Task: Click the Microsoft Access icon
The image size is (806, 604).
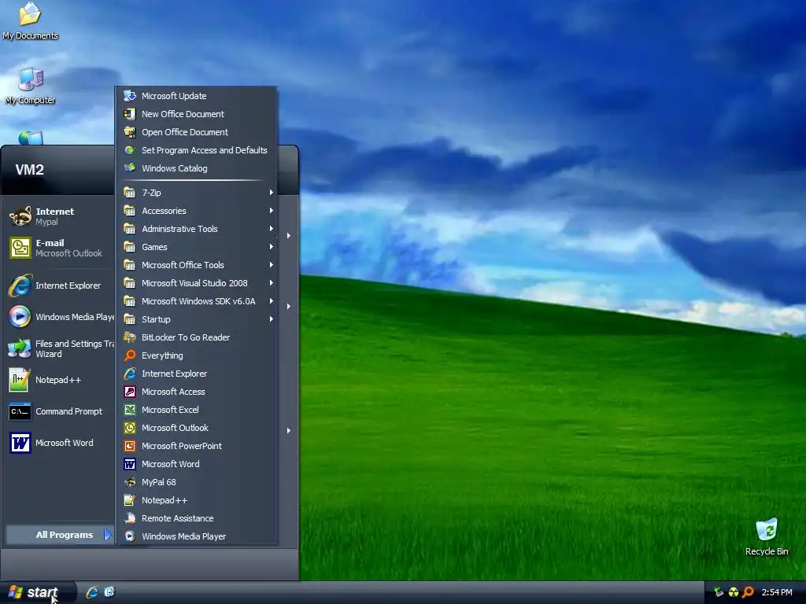Action: [x=130, y=392]
